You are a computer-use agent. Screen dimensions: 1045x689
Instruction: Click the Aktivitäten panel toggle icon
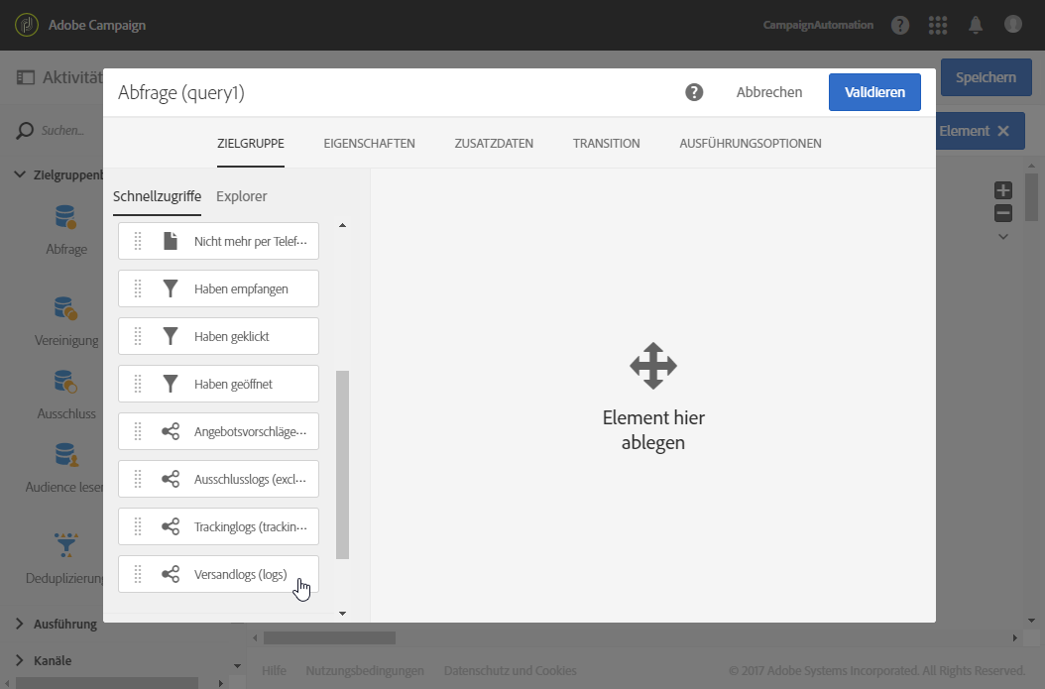[x=26, y=77]
